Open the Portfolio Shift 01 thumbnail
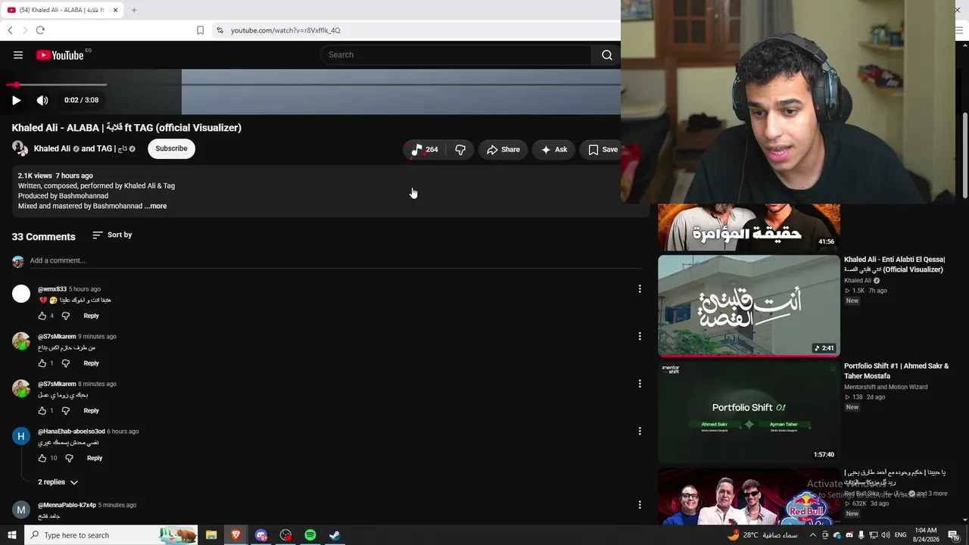 (749, 413)
